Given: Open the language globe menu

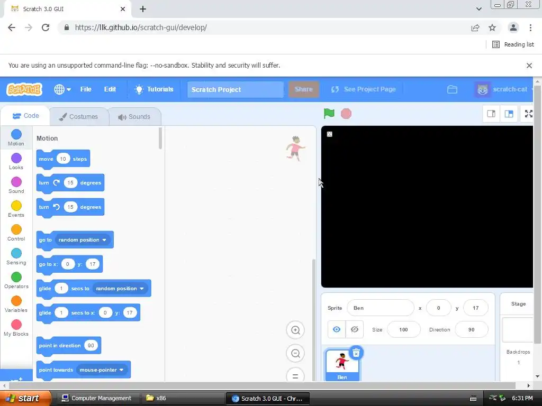Looking at the screenshot, I should coord(62,89).
